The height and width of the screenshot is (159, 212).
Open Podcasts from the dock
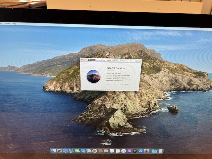pyautogui.click(x=129, y=151)
